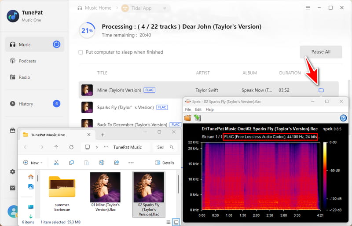Select 02 Sparks Fly (Taylor's Version).flac file
Screen dimensions: 352x226
tap(149, 194)
